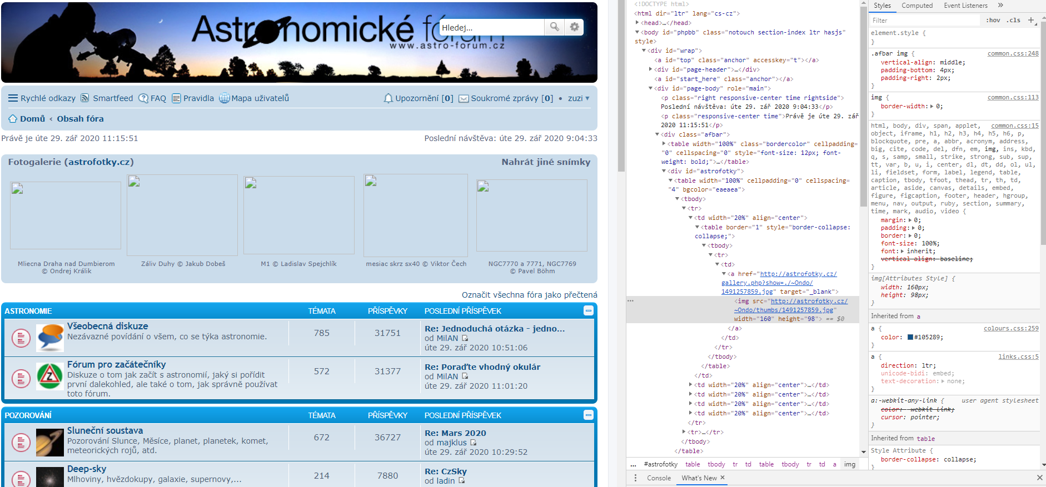The height and width of the screenshot is (487, 1046).
Task: Open the NGC7770 a 7771 thumbnail
Action: pos(532,215)
